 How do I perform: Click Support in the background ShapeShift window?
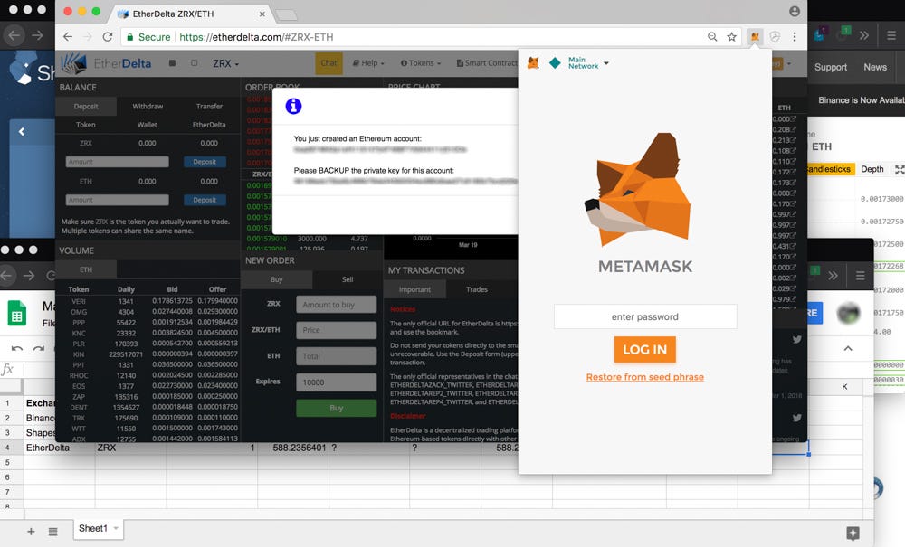(831, 67)
